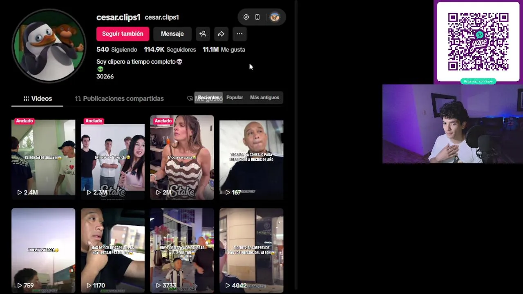The height and width of the screenshot is (294, 523).
Task: Open video Tiofritz da consejo para emprender
Action: pos(251,158)
